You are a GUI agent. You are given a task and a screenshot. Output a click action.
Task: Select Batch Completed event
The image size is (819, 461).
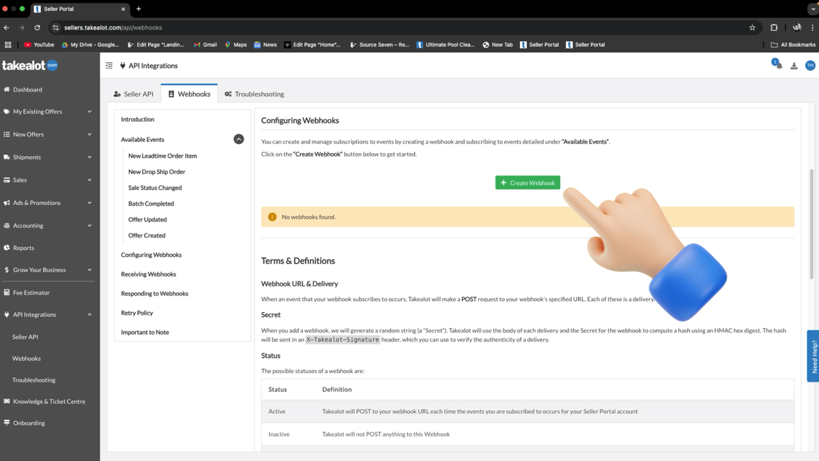[x=151, y=204]
